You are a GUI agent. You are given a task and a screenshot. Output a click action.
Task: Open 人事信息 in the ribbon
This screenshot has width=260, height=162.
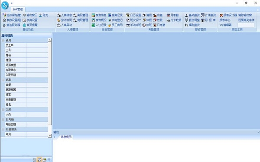[x=65, y=15]
